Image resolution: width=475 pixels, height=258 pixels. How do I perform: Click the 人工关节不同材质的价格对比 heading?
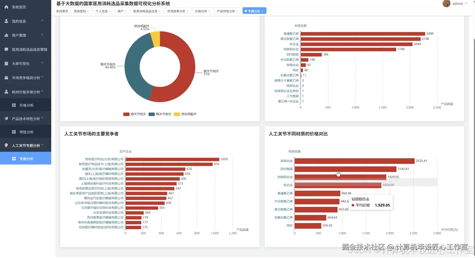pos(298,134)
